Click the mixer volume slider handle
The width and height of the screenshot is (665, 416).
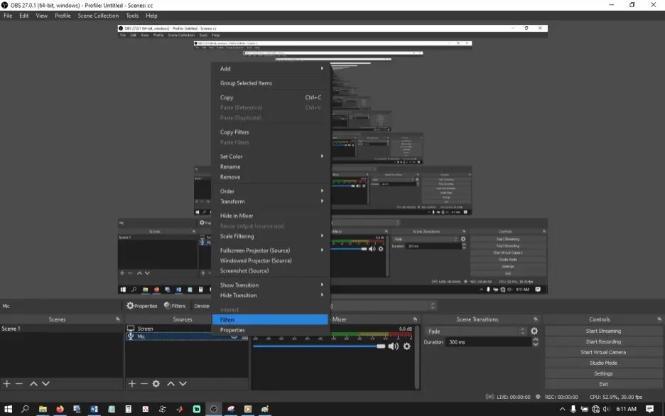click(381, 346)
